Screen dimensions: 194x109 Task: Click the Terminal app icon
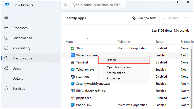73,62
